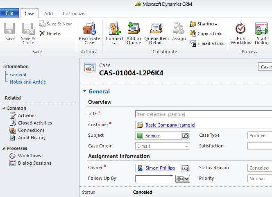Viewport: 272px width, 197px height.
Task: Open the Follow Up By calendar dropdown
Action: [183, 179]
